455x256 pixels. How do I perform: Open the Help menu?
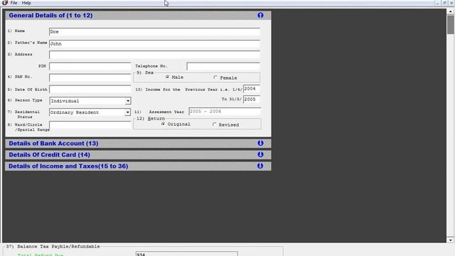(26, 3)
